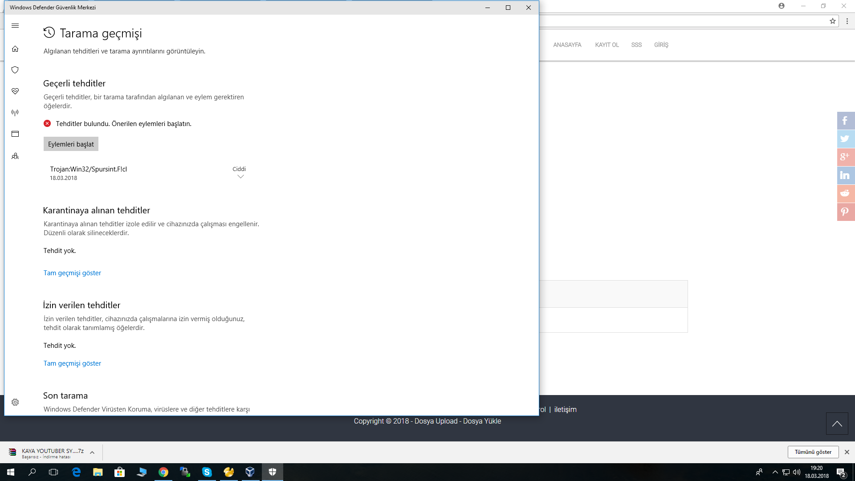Open Family options icon in Defender sidebar

pyautogui.click(x=15, y=156)
